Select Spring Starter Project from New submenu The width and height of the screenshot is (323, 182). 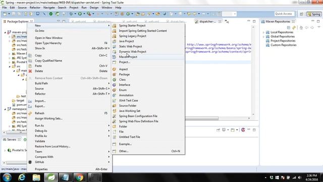(148, 26)
